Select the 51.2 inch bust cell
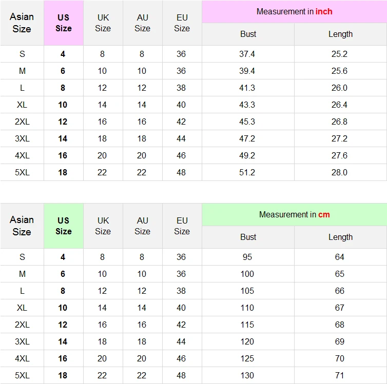 [x=247, y=172]
